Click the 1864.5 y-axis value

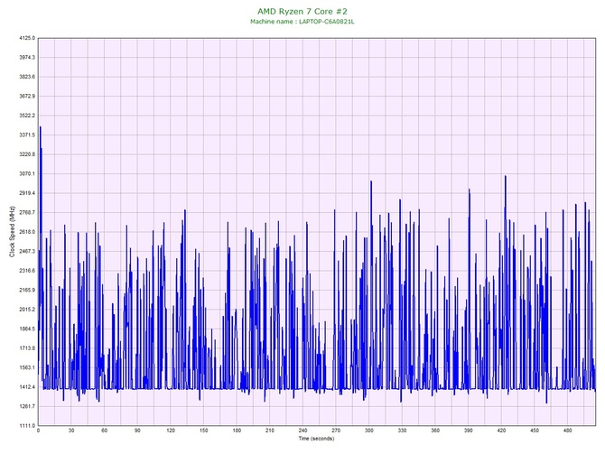pyautogui.click(x=27, y=329)
